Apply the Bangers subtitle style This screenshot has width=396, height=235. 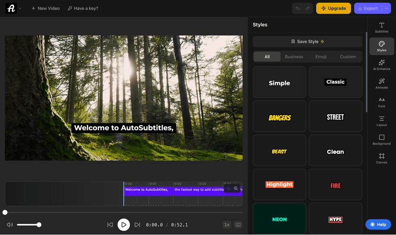click(279, 116)
